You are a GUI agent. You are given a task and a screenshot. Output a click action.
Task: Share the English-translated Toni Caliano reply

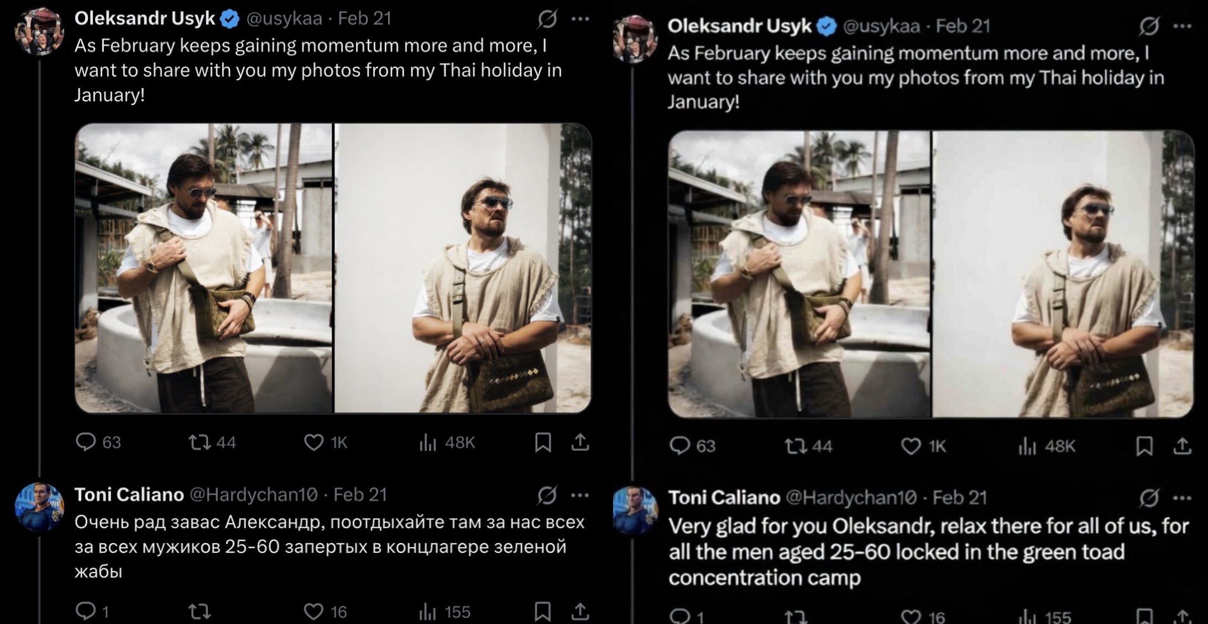tap(1183, 616)
